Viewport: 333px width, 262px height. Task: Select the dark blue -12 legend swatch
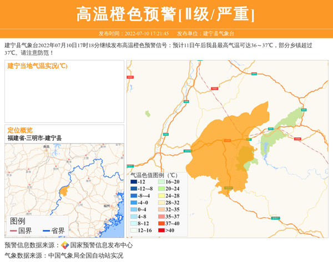pyautogui.click(x=134, y=182)
